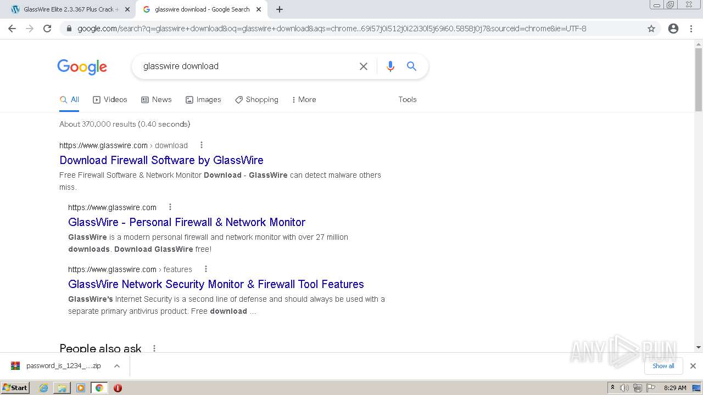
Task: Go to Google home via logo
Action: pyautogui.click(x=82, y=67)
